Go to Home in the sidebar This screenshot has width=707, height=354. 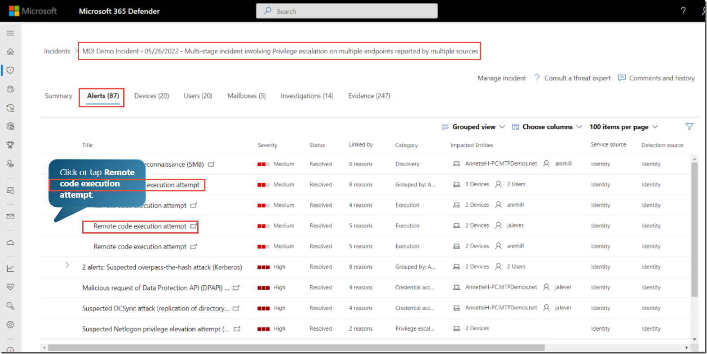(x=10, y=52)
